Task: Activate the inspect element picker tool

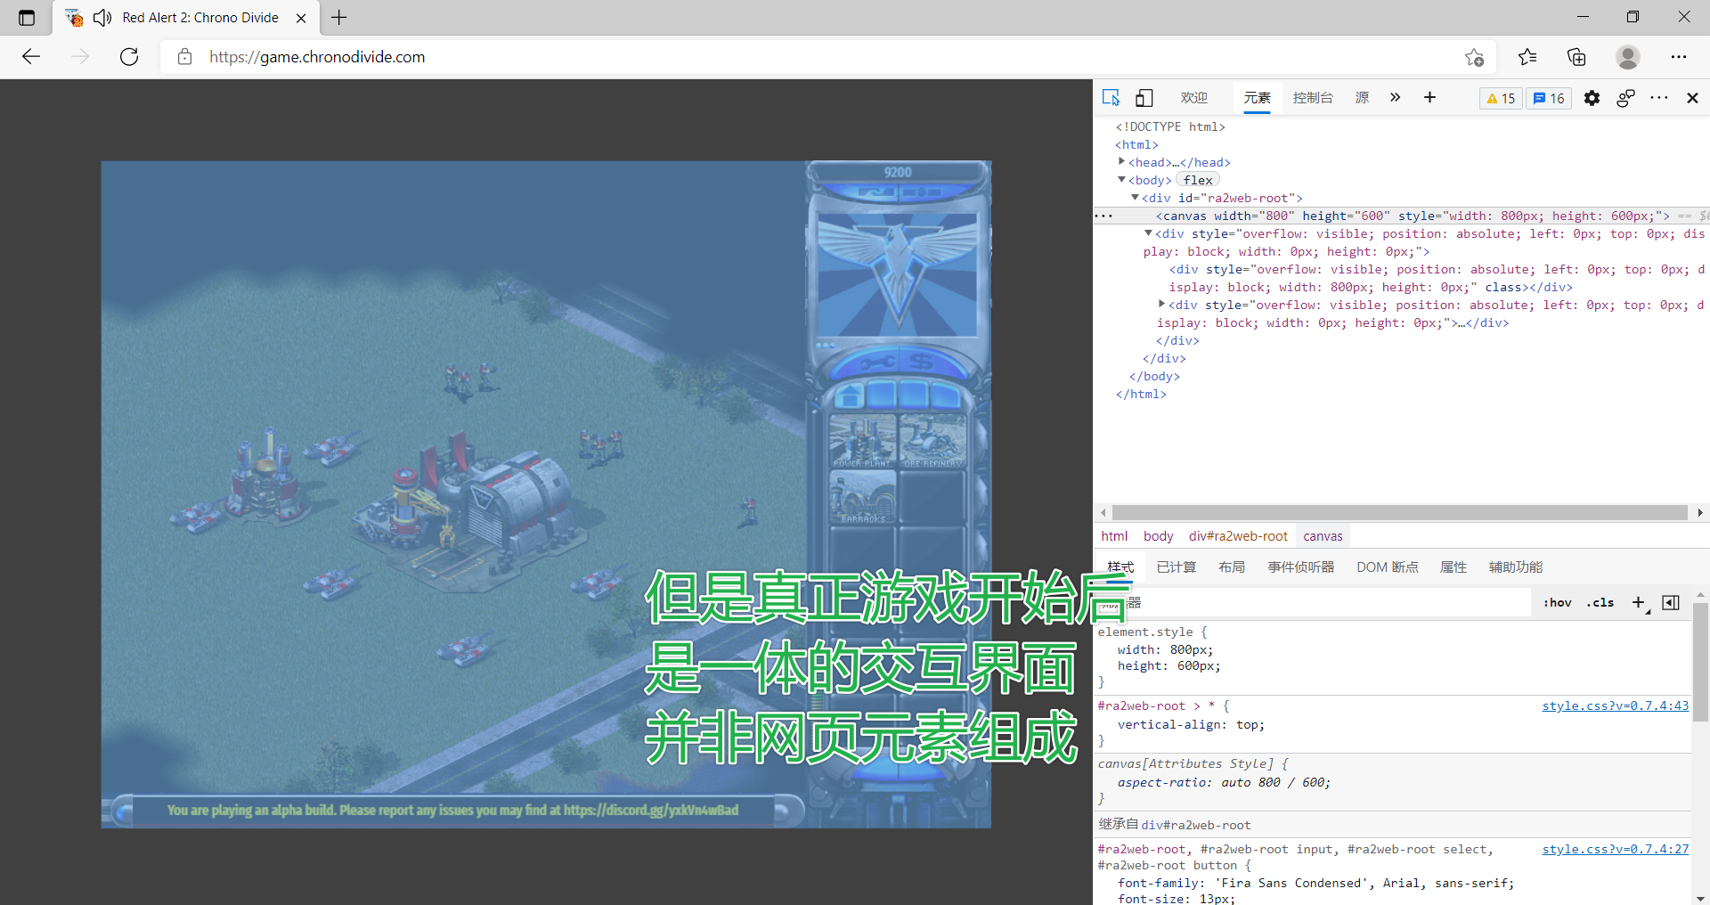Action: 1111,98
